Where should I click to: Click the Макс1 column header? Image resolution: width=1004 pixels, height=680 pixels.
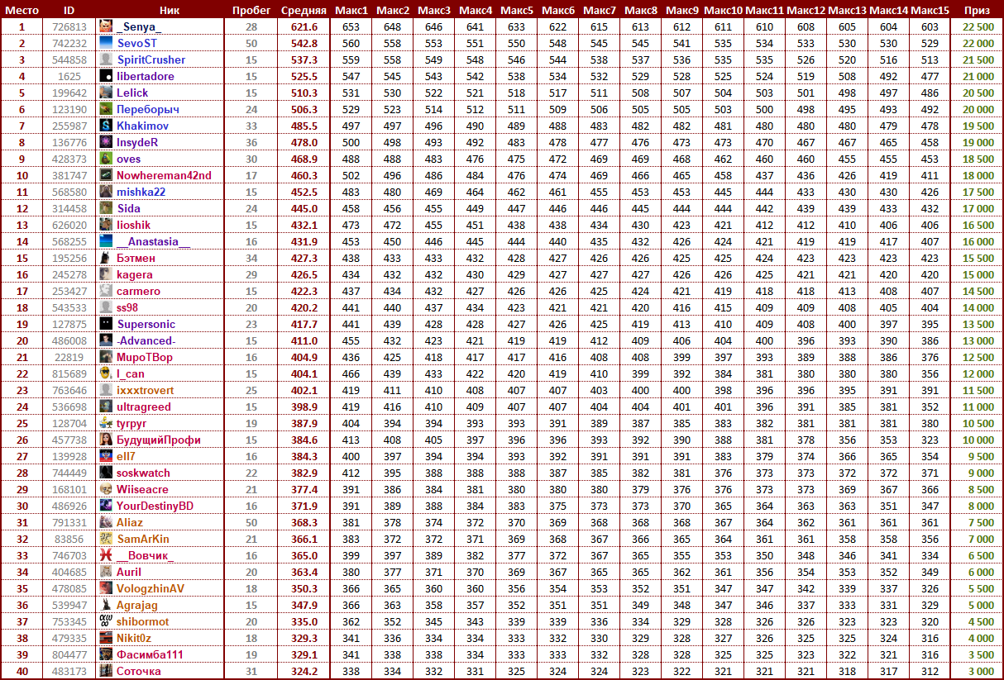351,10
